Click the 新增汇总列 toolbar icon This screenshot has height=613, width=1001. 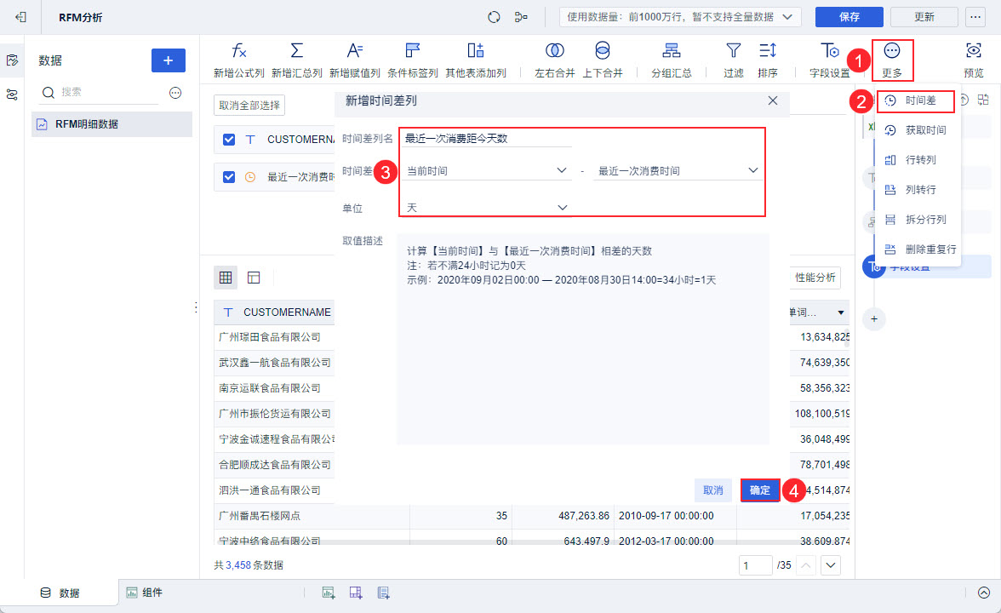click(x=297, y=50)
